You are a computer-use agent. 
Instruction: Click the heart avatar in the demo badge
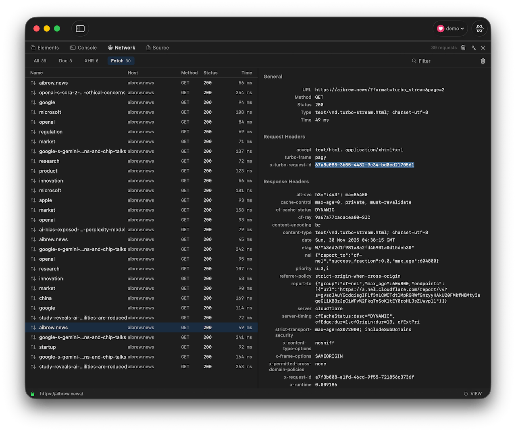click(x=441, y=28)
